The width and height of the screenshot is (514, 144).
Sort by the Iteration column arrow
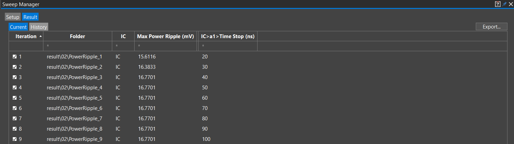pos(41,36)
